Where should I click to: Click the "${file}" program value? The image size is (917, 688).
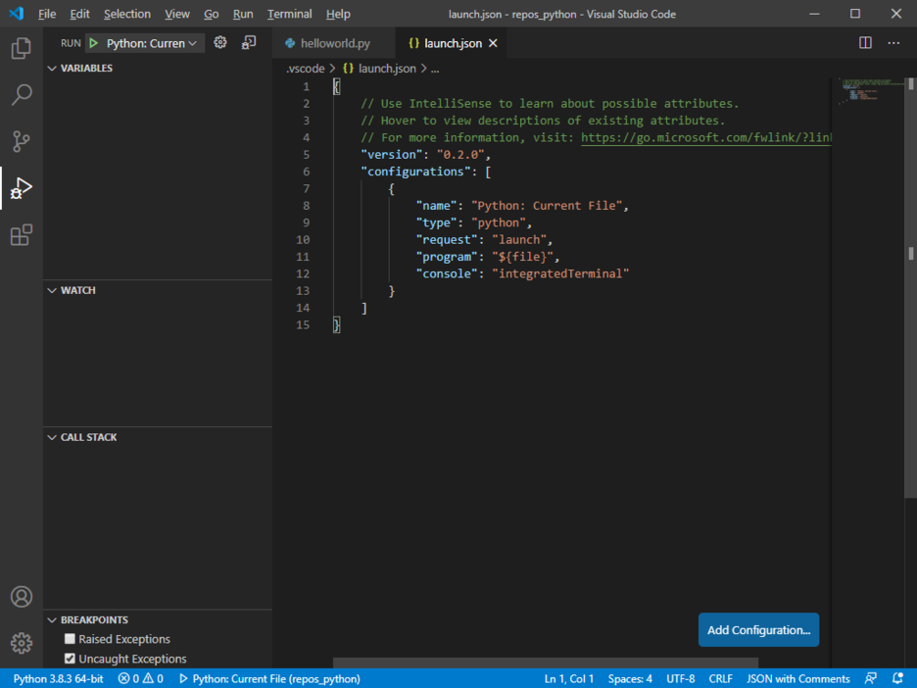tap(522, 257)
